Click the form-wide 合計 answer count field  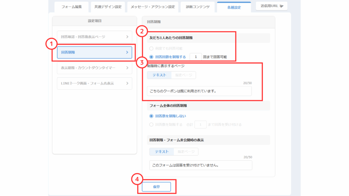pyautogui.click(x=201, y=125)
